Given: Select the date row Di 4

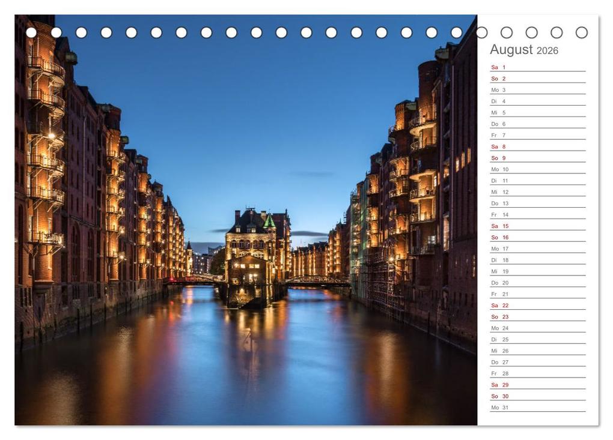Looking at the screenshot, I should pos(538,101).
